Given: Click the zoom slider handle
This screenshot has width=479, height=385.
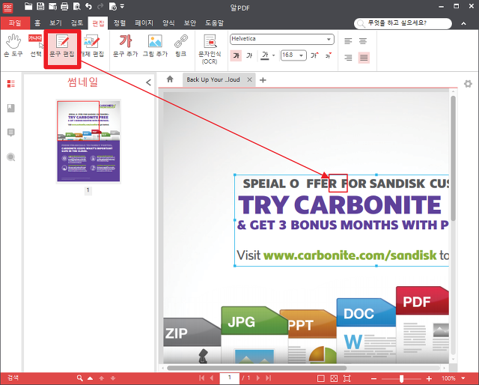Looking at the screenshot, I should [401, 378].
